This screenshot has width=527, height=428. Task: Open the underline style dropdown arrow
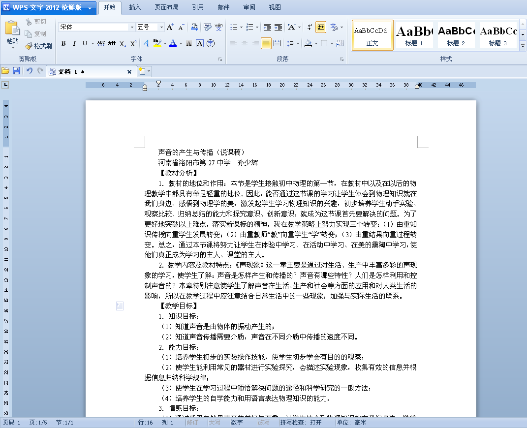[92, 44]
